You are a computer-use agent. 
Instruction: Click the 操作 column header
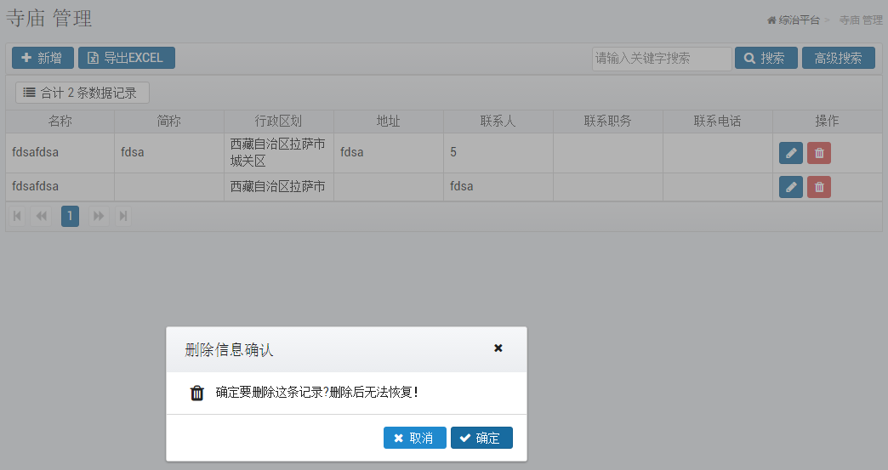[x=827, y=121]
